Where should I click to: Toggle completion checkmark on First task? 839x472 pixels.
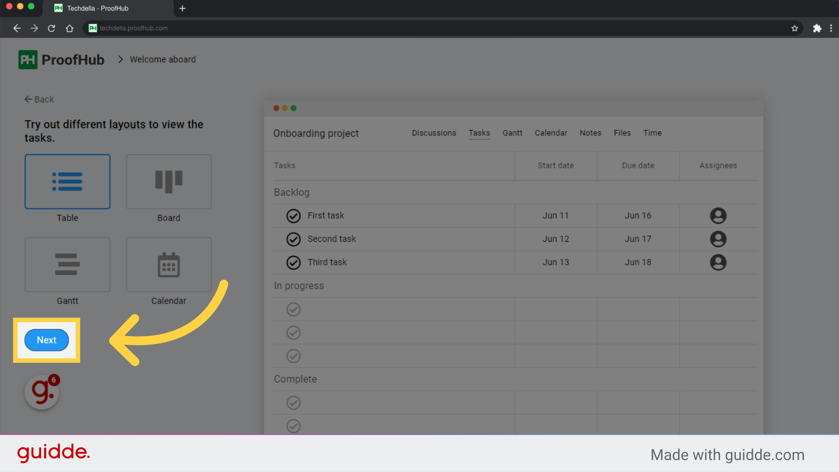[293, 215]
